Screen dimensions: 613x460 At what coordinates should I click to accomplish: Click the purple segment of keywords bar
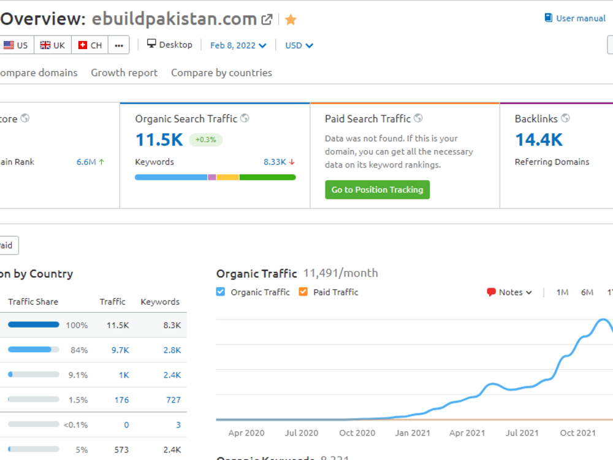point(212,177)
